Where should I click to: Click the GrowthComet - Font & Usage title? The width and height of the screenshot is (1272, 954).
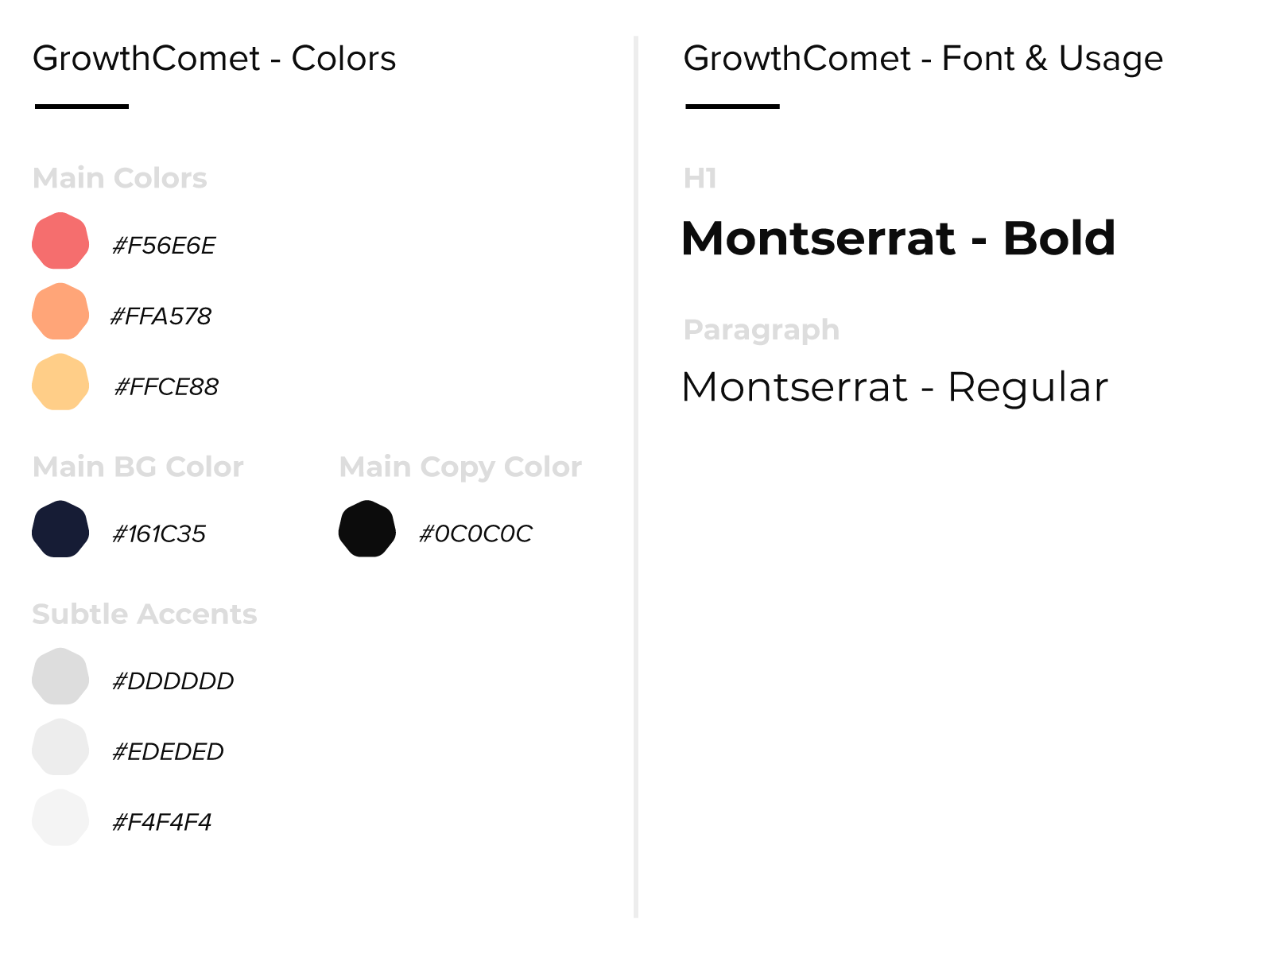pos(923,59)
